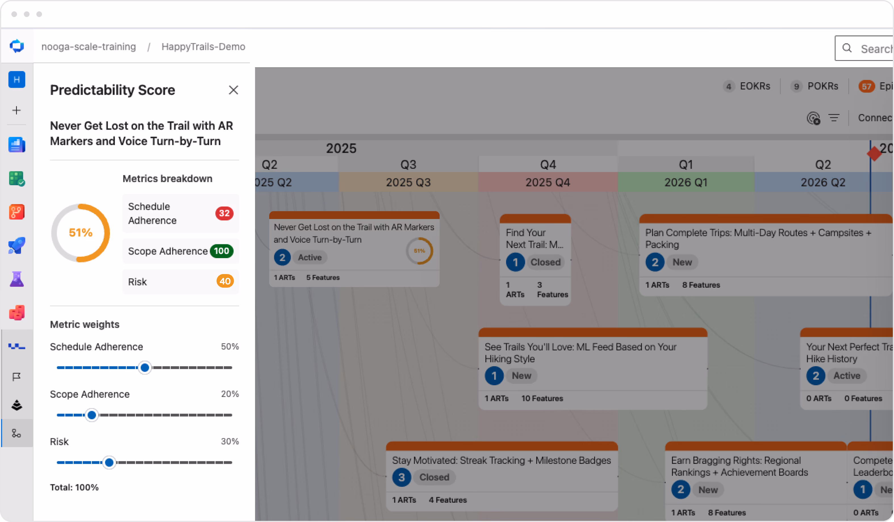894x522 pixels.
Task: Click the 2026 Q1 iteration band
Action: point(686,182)
